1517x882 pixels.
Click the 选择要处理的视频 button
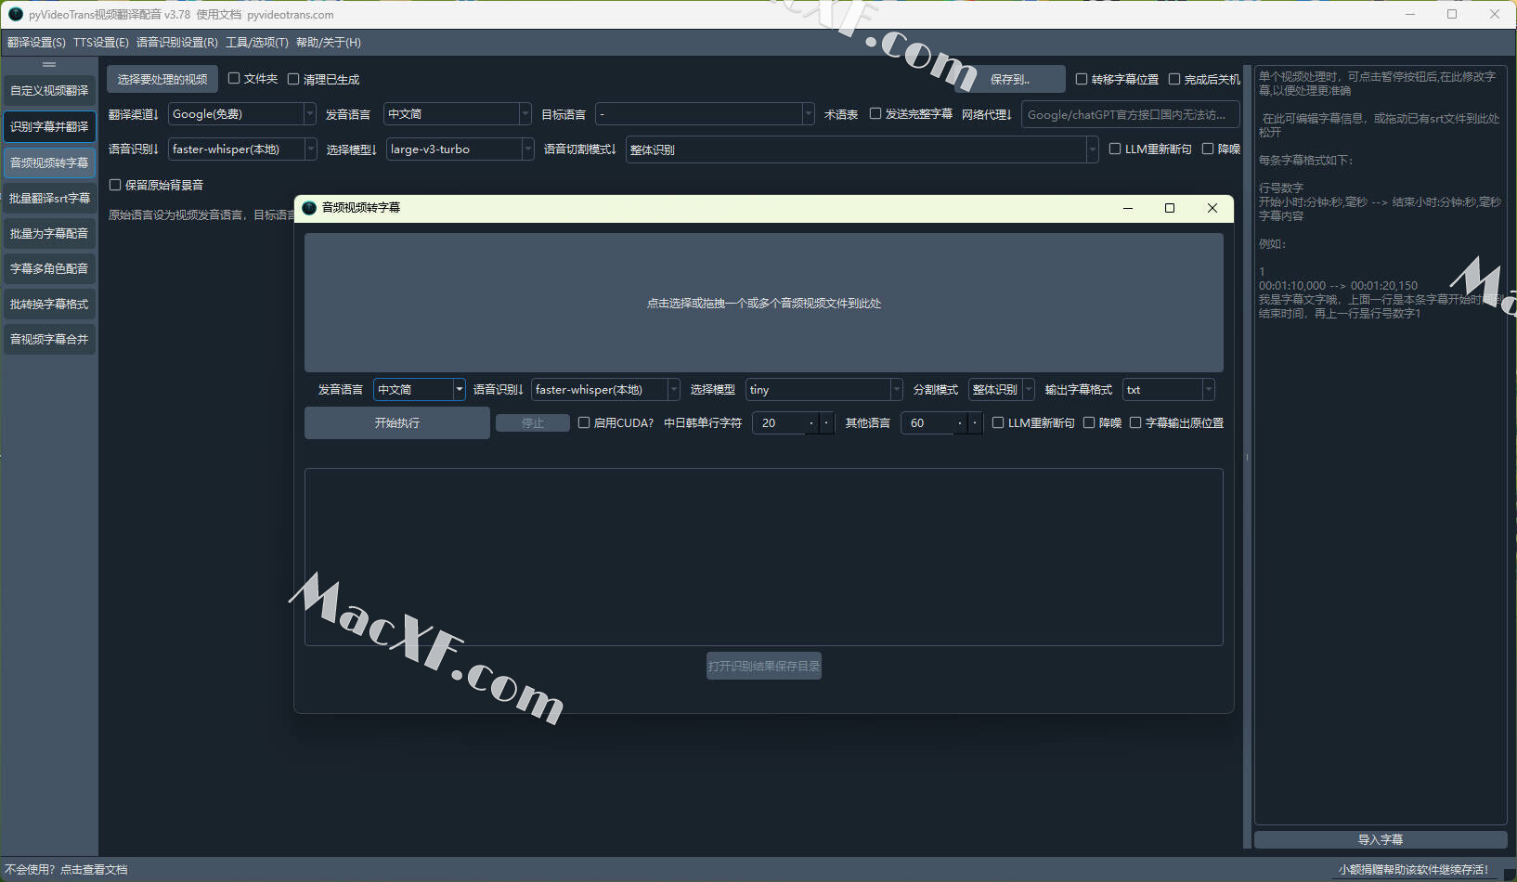click(162, 79)
